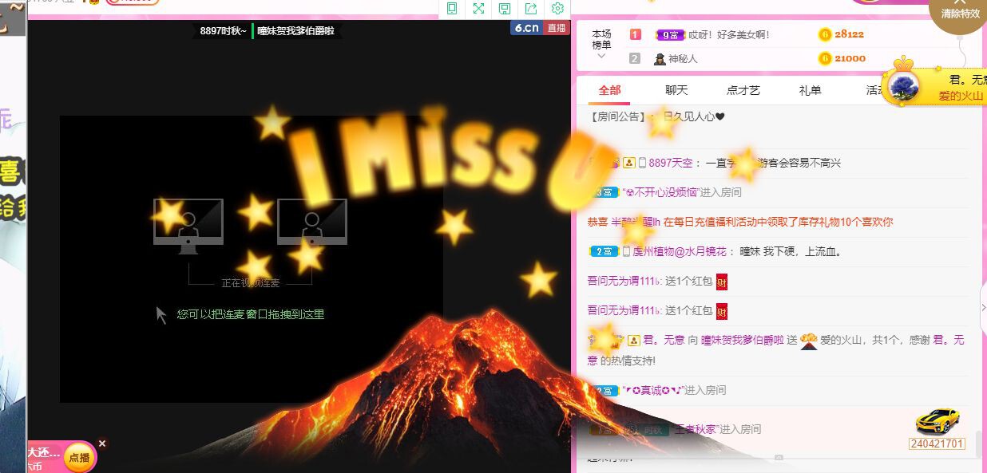Open user 8897天空 from chat
Viewport: 987px width, 473px height.
click(671, 163)
